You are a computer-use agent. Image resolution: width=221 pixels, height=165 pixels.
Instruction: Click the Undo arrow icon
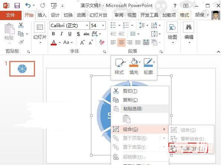click(28, 6)
